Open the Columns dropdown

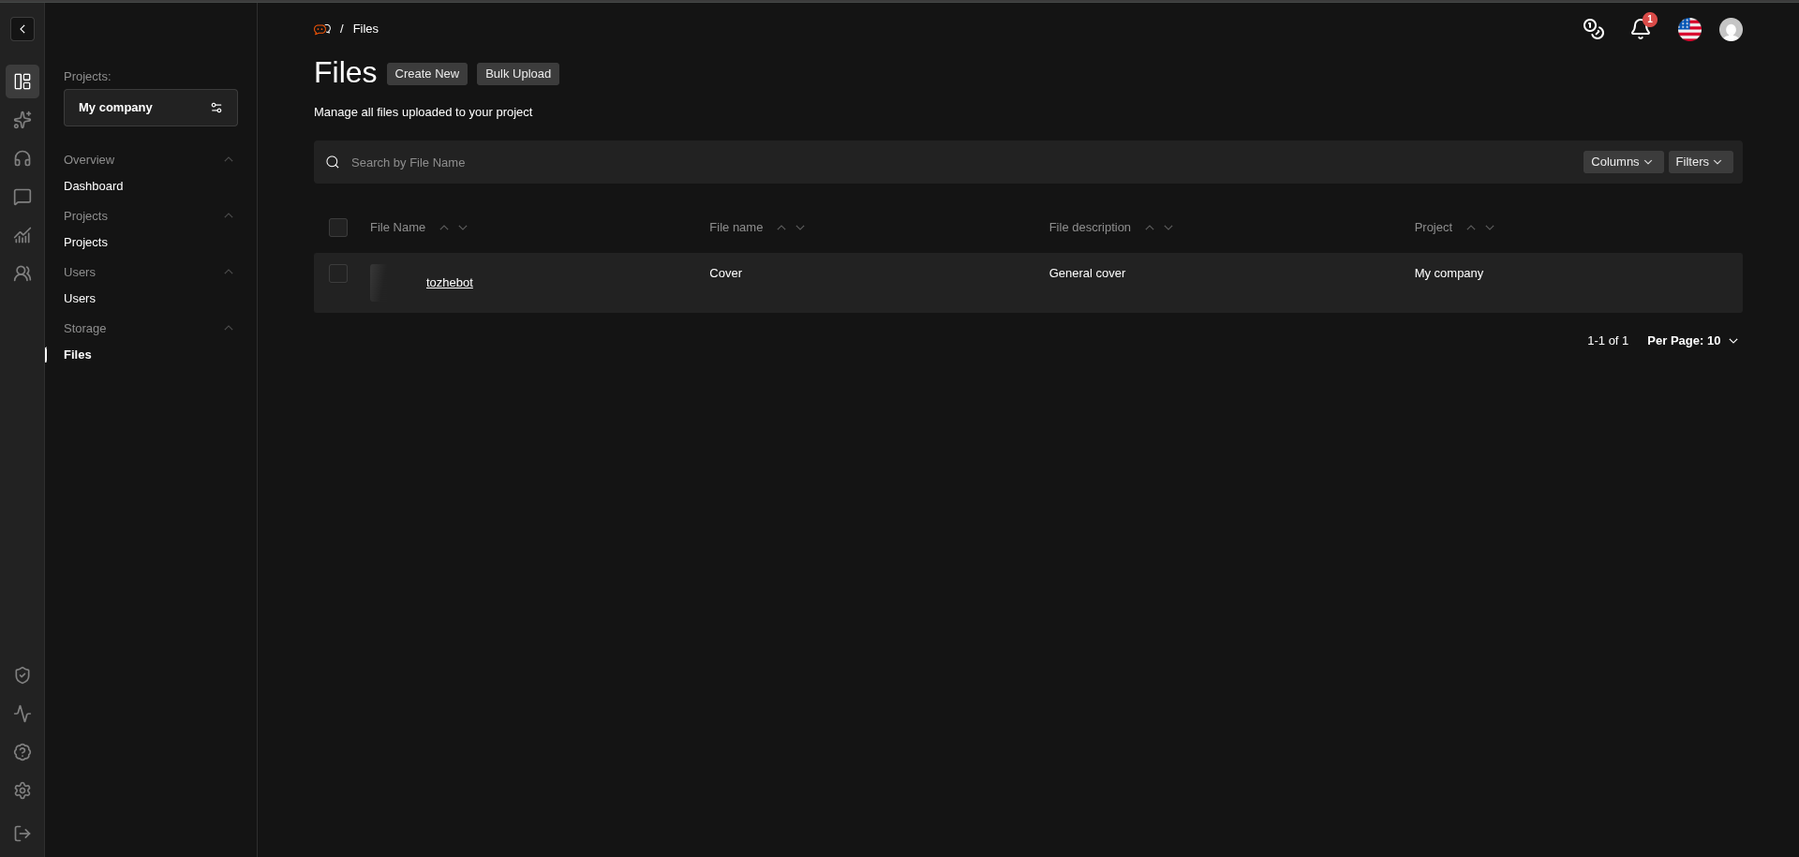1623,162
